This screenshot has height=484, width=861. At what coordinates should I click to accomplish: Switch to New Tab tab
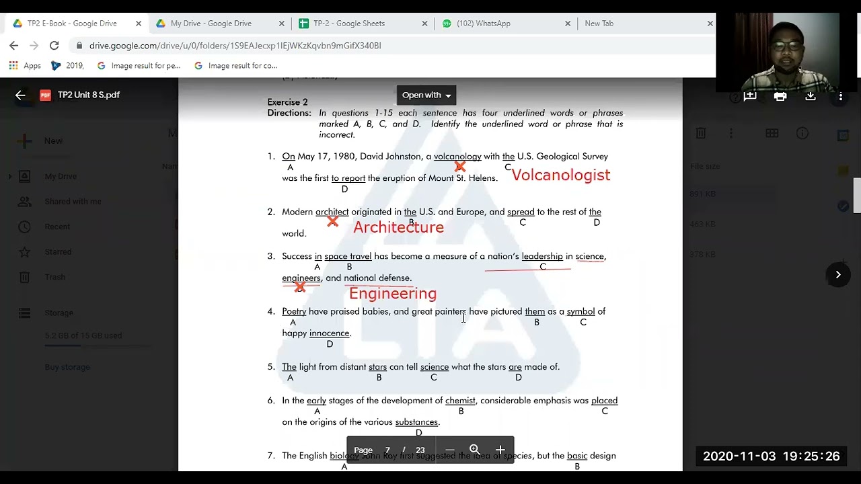pyautogui.click(x=599, y=24)
